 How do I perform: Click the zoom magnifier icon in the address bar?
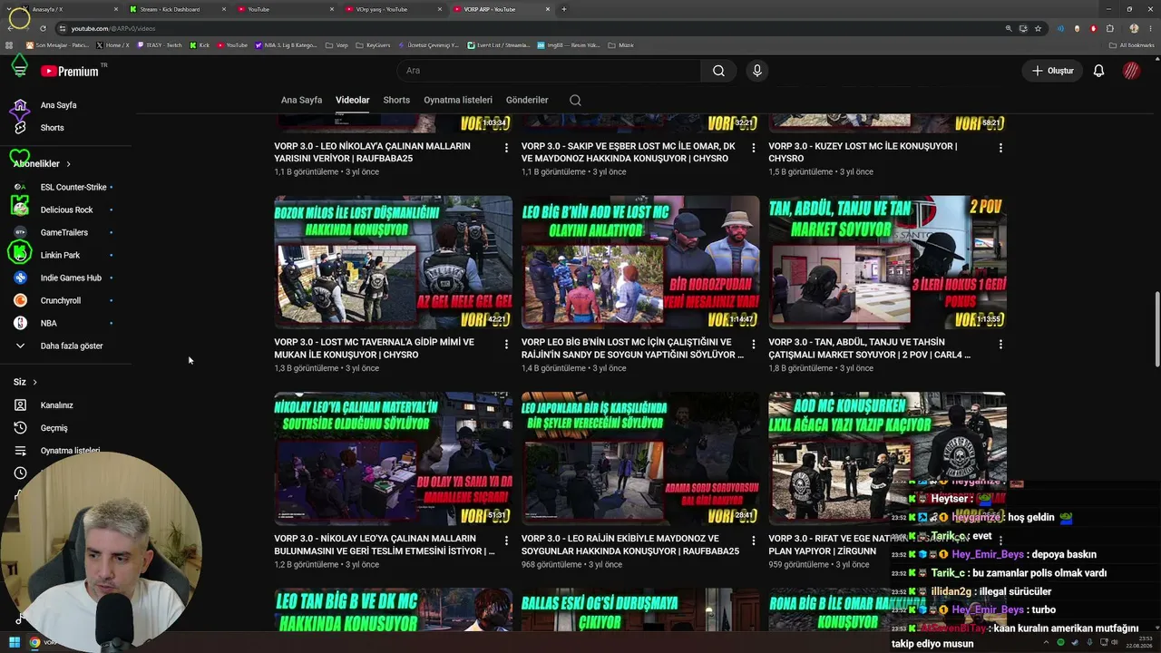point(1009,28)
